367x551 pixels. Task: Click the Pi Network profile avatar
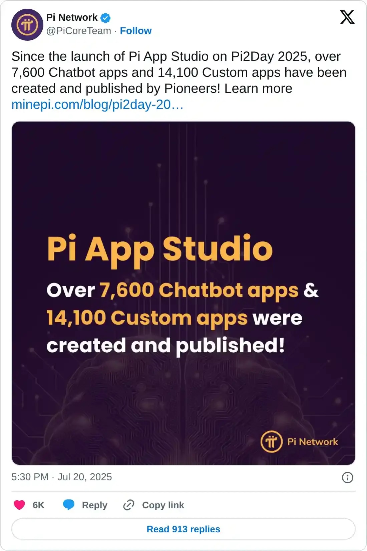tap(28, 24)
